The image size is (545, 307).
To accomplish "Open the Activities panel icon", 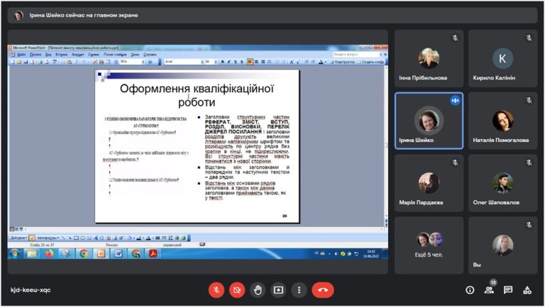I will (527, 290).
